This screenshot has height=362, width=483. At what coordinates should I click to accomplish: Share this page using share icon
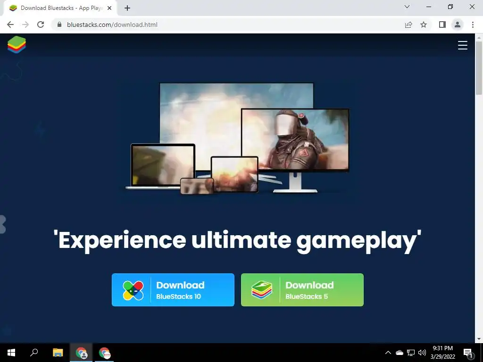point(408,25)
